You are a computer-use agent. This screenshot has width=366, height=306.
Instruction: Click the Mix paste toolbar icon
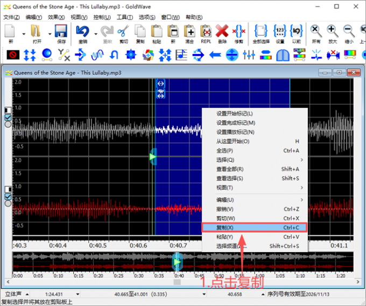click(189, 31)
